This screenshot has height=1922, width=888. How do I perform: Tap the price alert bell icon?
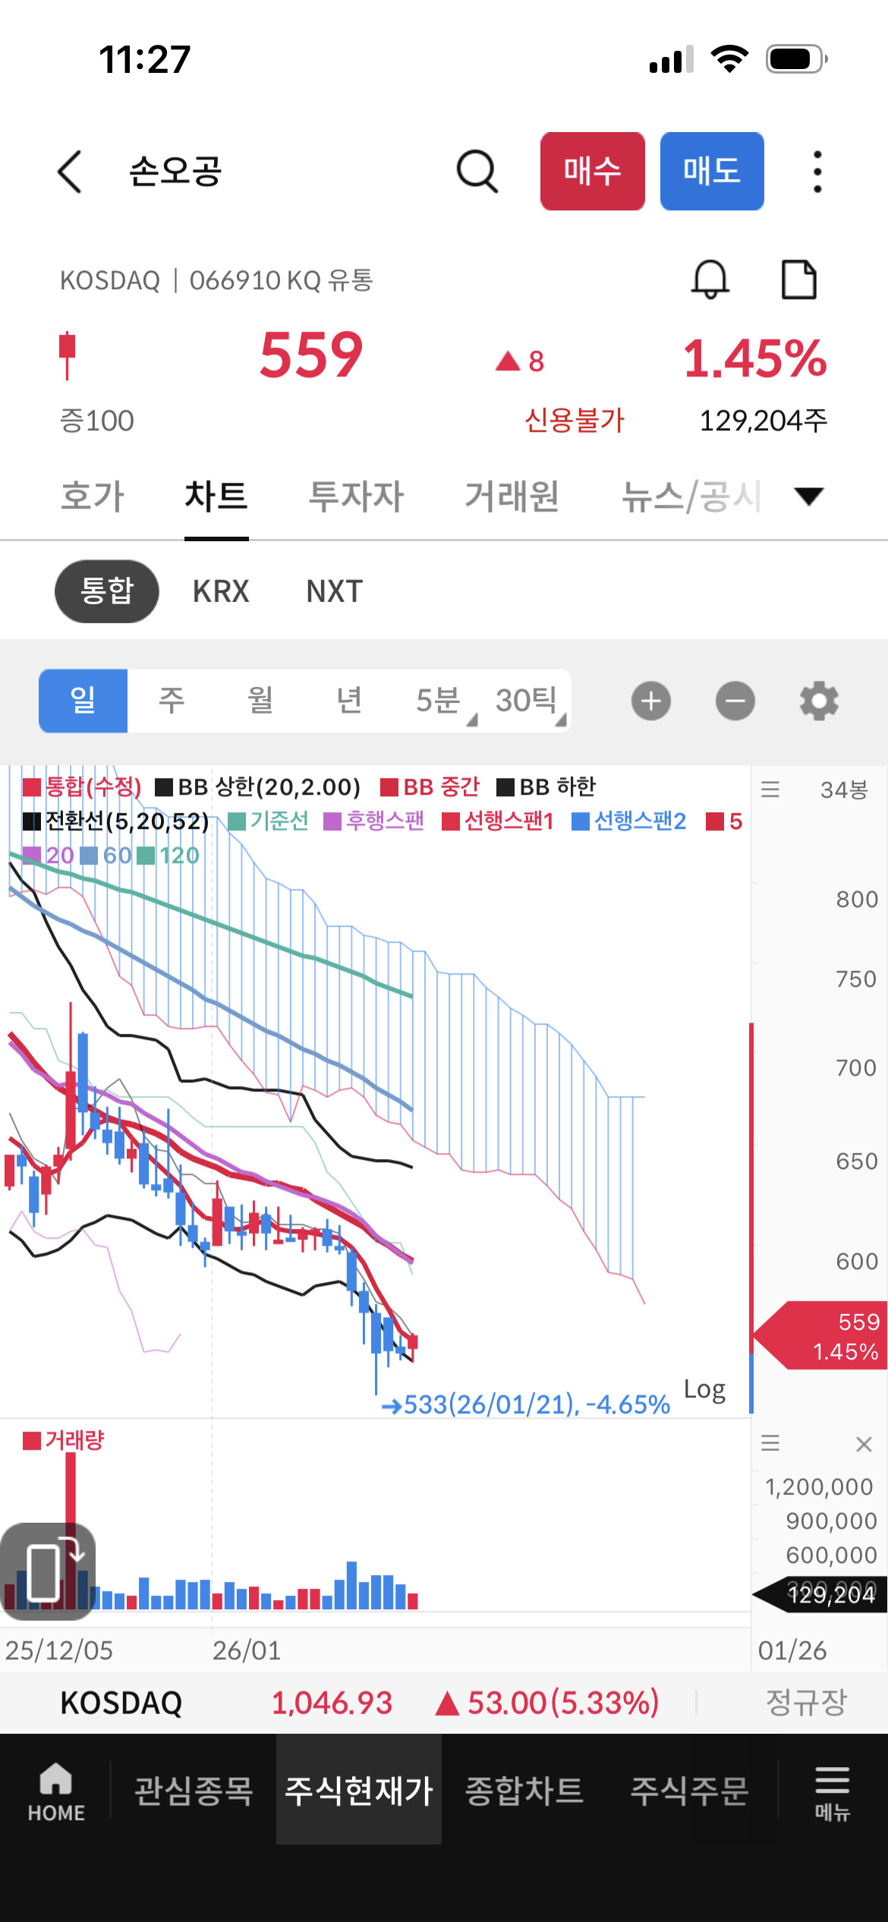[x=710, y=279]
